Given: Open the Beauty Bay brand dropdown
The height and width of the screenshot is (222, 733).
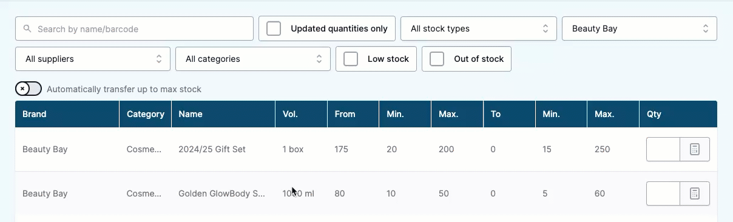Looking at the screenshot, I should pyautogui.click(x=640, y=29).
